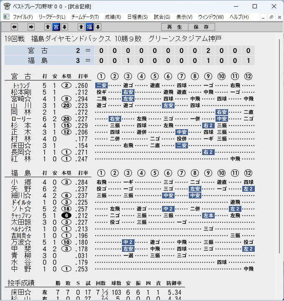Click the 保存 save button
This screenshot has height=301, width=284.
point(201,27)
